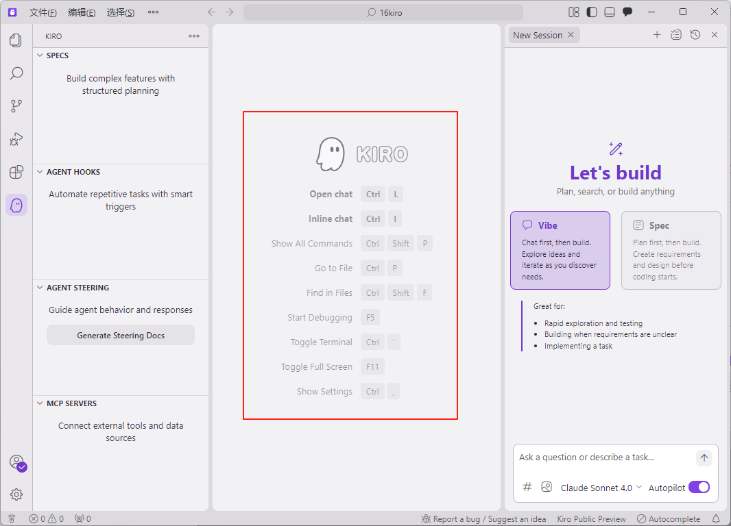This screenshot has height=526, width=731.
Task: Click the Manage gear icon
Action: [x=16, y=494]
